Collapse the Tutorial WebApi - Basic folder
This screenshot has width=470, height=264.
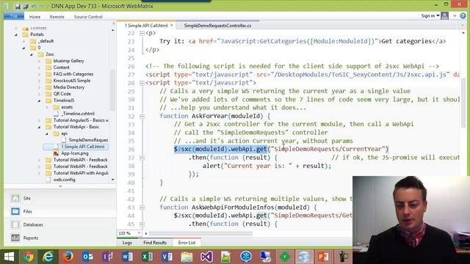39,127
